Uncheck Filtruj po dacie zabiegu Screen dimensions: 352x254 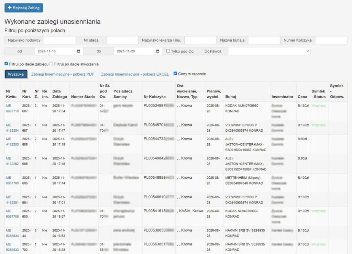(6, 64)
